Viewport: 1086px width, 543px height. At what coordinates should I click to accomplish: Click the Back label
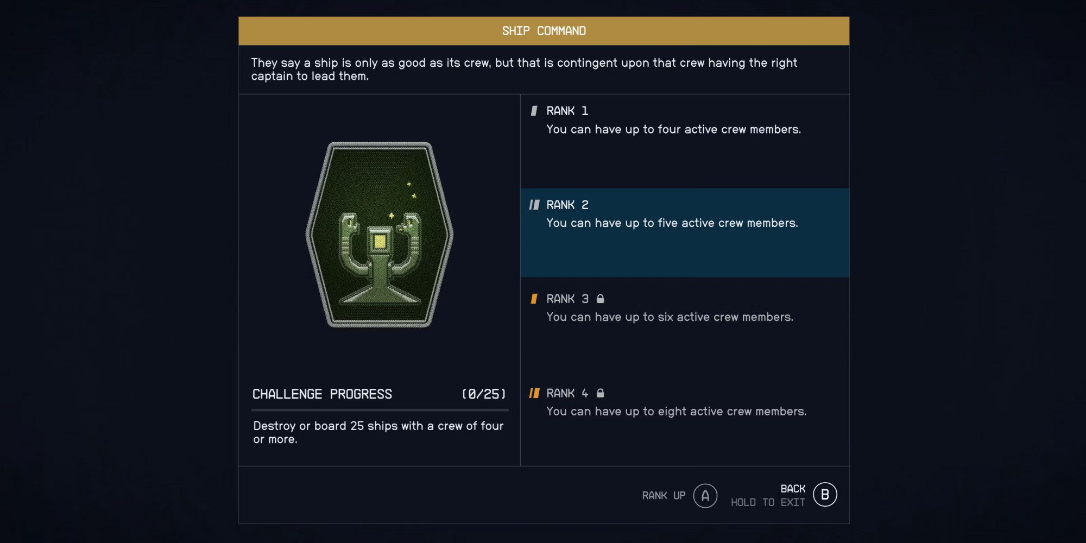click(793, 489)
